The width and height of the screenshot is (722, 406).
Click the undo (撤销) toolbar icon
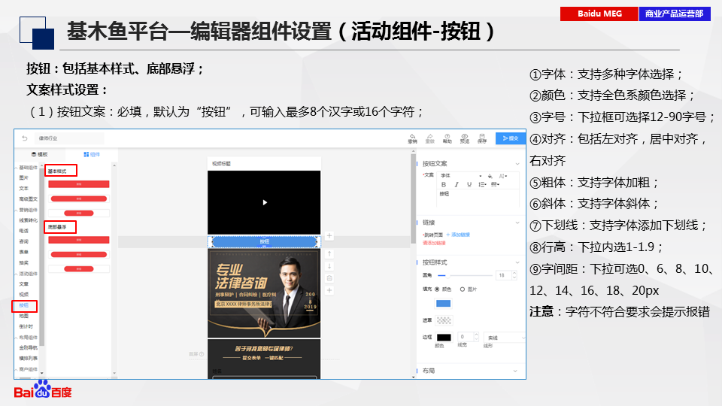[413, 138]
